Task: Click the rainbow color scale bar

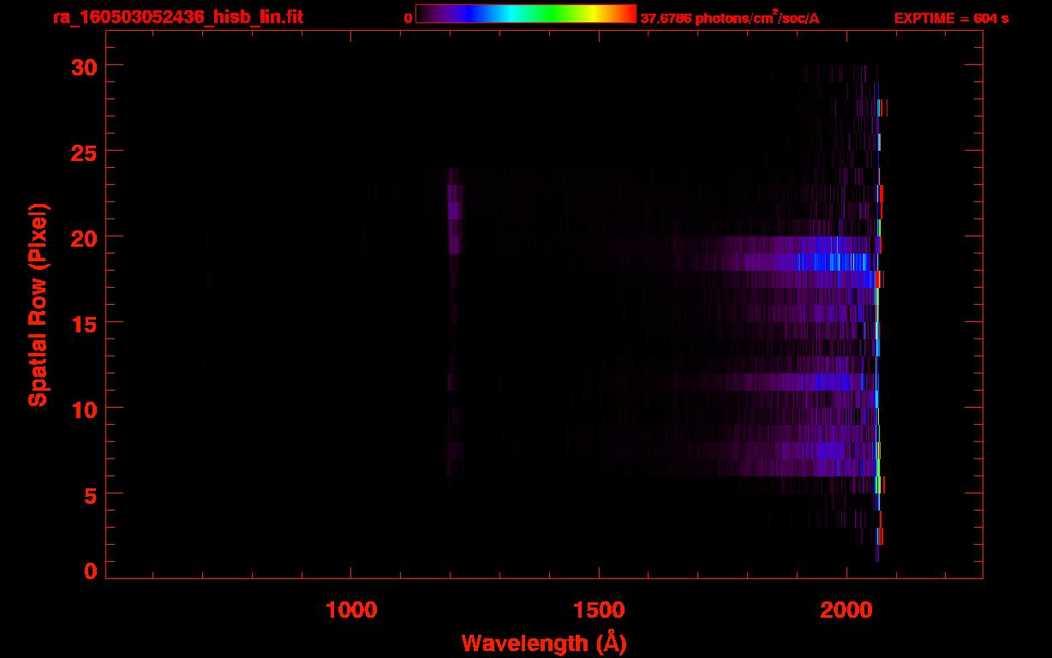Action: 526,14
